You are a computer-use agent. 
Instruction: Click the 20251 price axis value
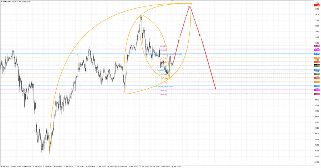317,156
